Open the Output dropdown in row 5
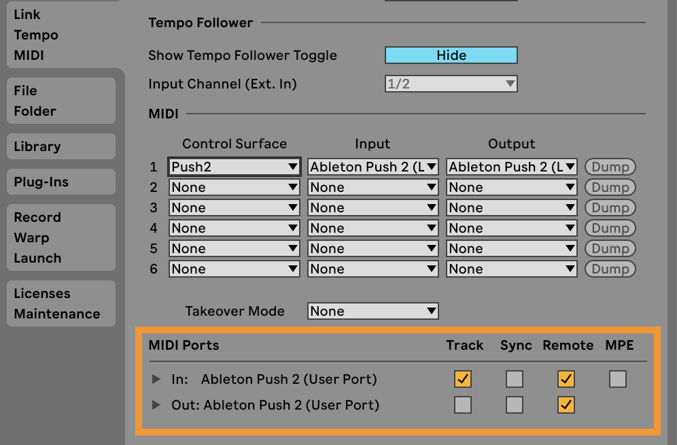677x445 pixels. point(512,248)
